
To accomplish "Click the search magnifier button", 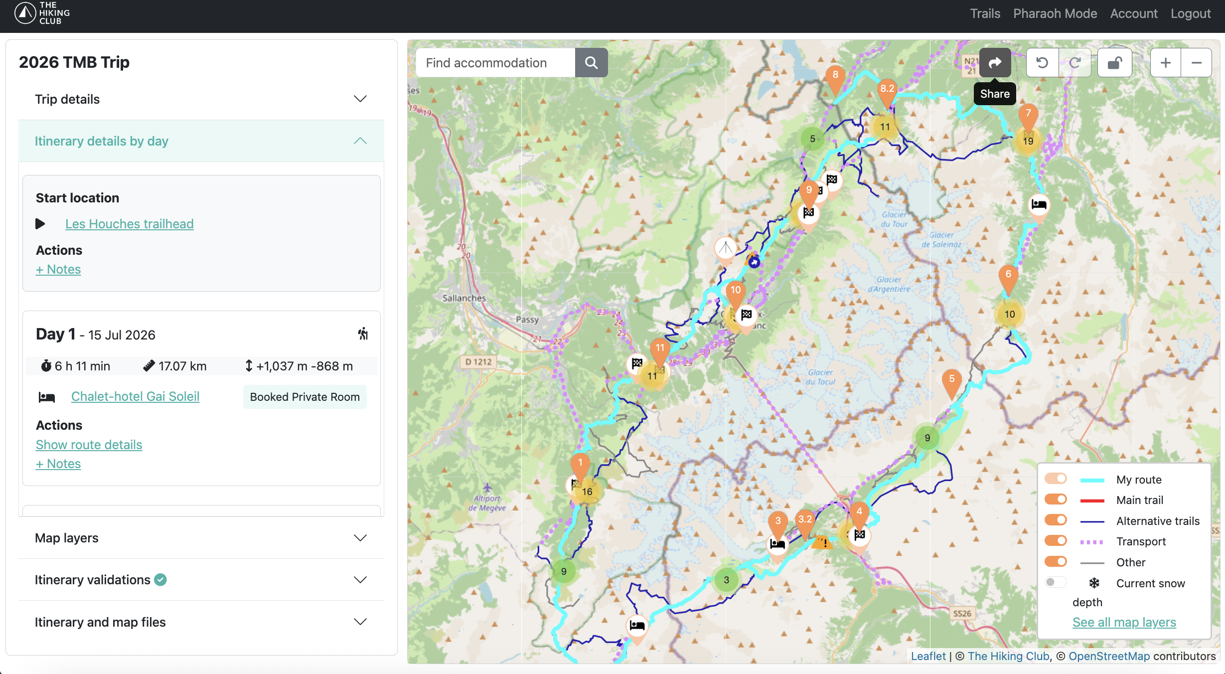I will click(591, 63).
